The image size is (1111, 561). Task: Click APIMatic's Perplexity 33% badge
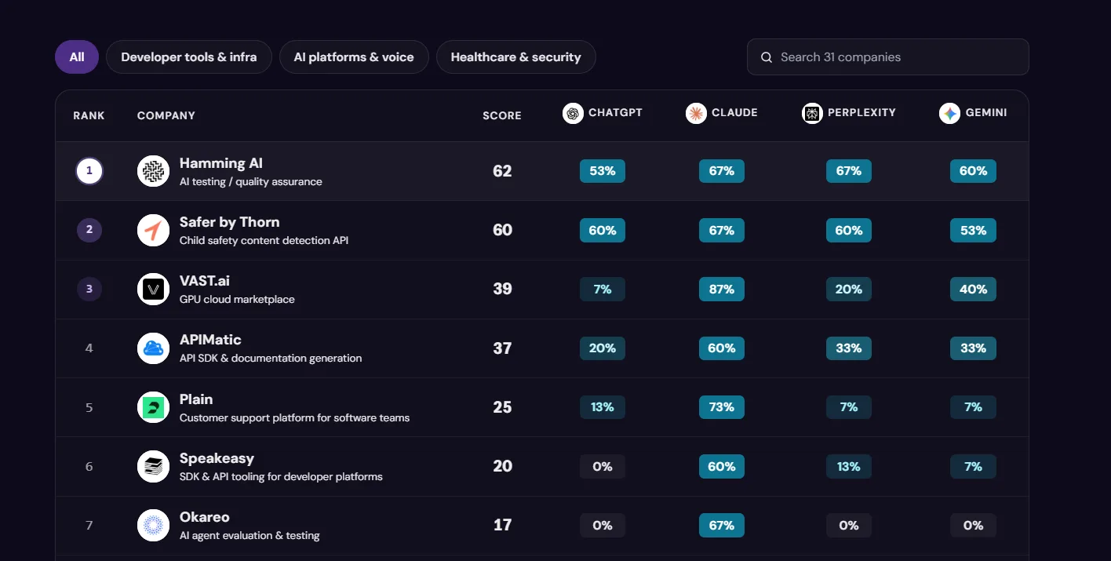tap(849, 348)
